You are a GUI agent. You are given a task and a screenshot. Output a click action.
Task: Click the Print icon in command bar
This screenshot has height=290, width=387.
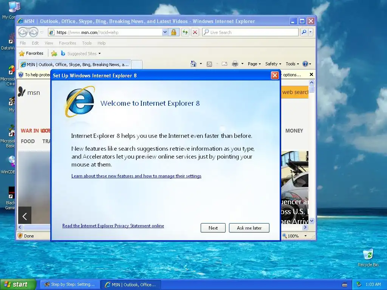(235, 64)
